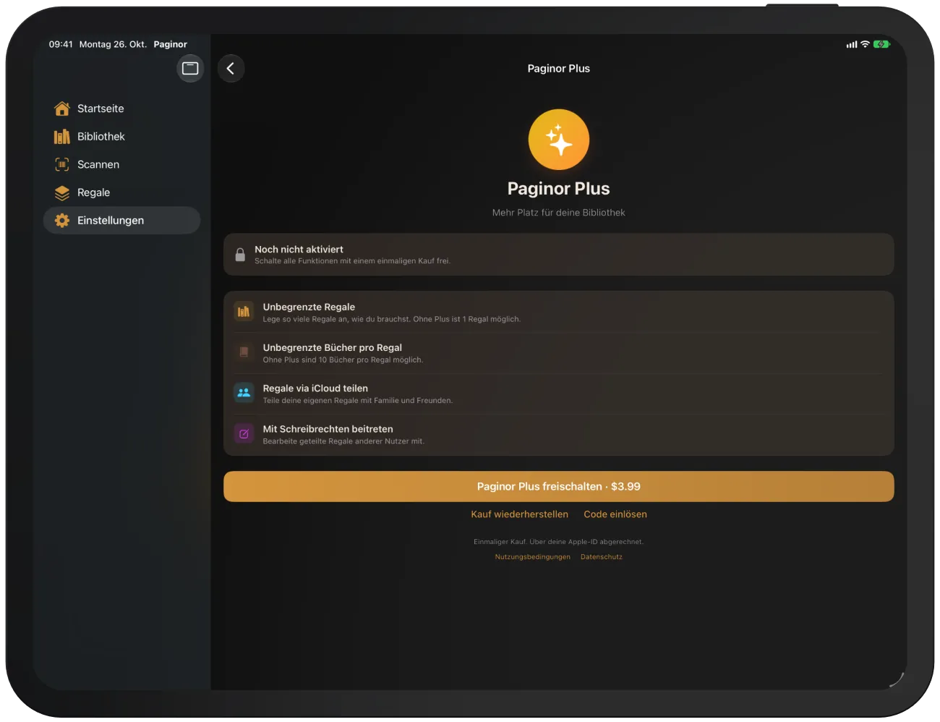The image size is (940, 722).
Task: Click the Einstellungen gear icon
Action: click(x=62, y=221)
